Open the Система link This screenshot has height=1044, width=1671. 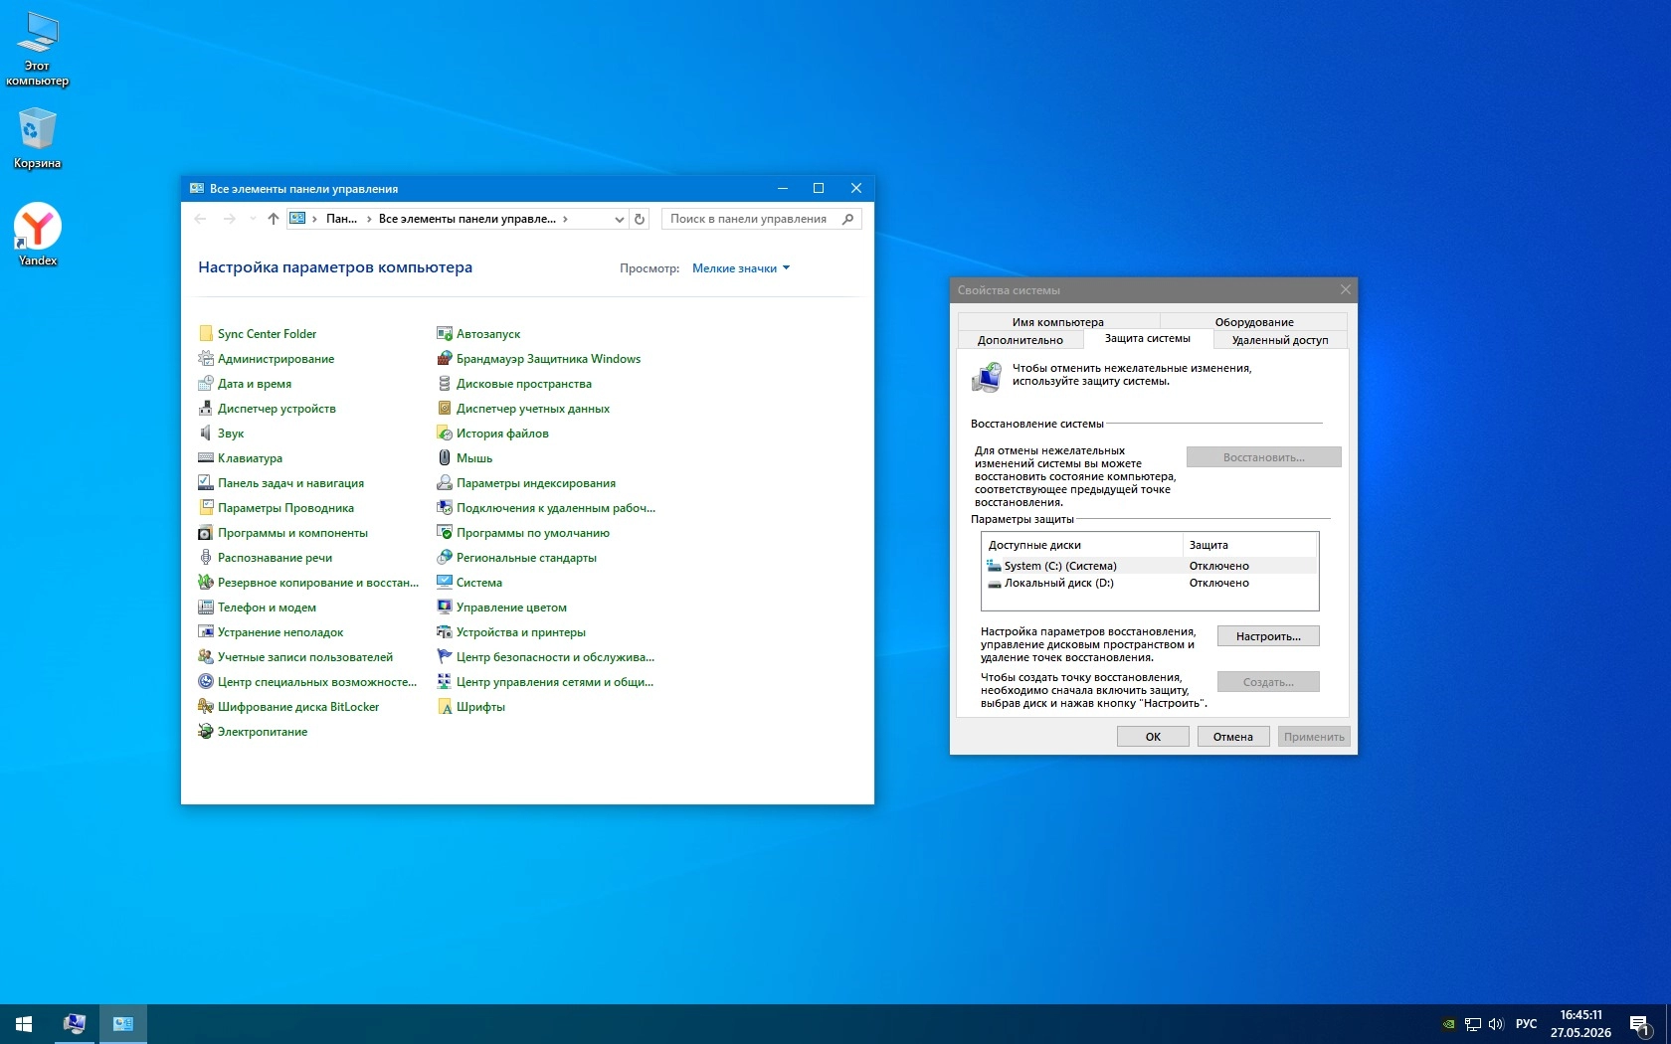point(478,583)
